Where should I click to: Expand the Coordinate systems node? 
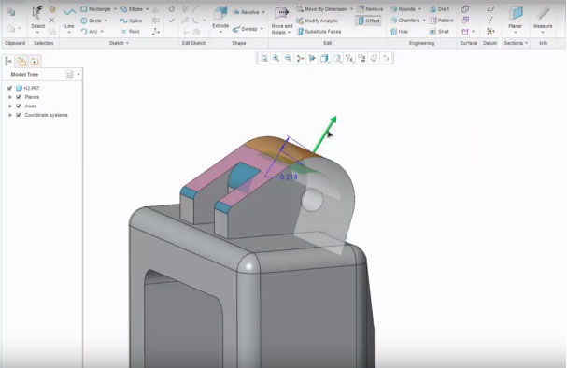tap(10, 115)
